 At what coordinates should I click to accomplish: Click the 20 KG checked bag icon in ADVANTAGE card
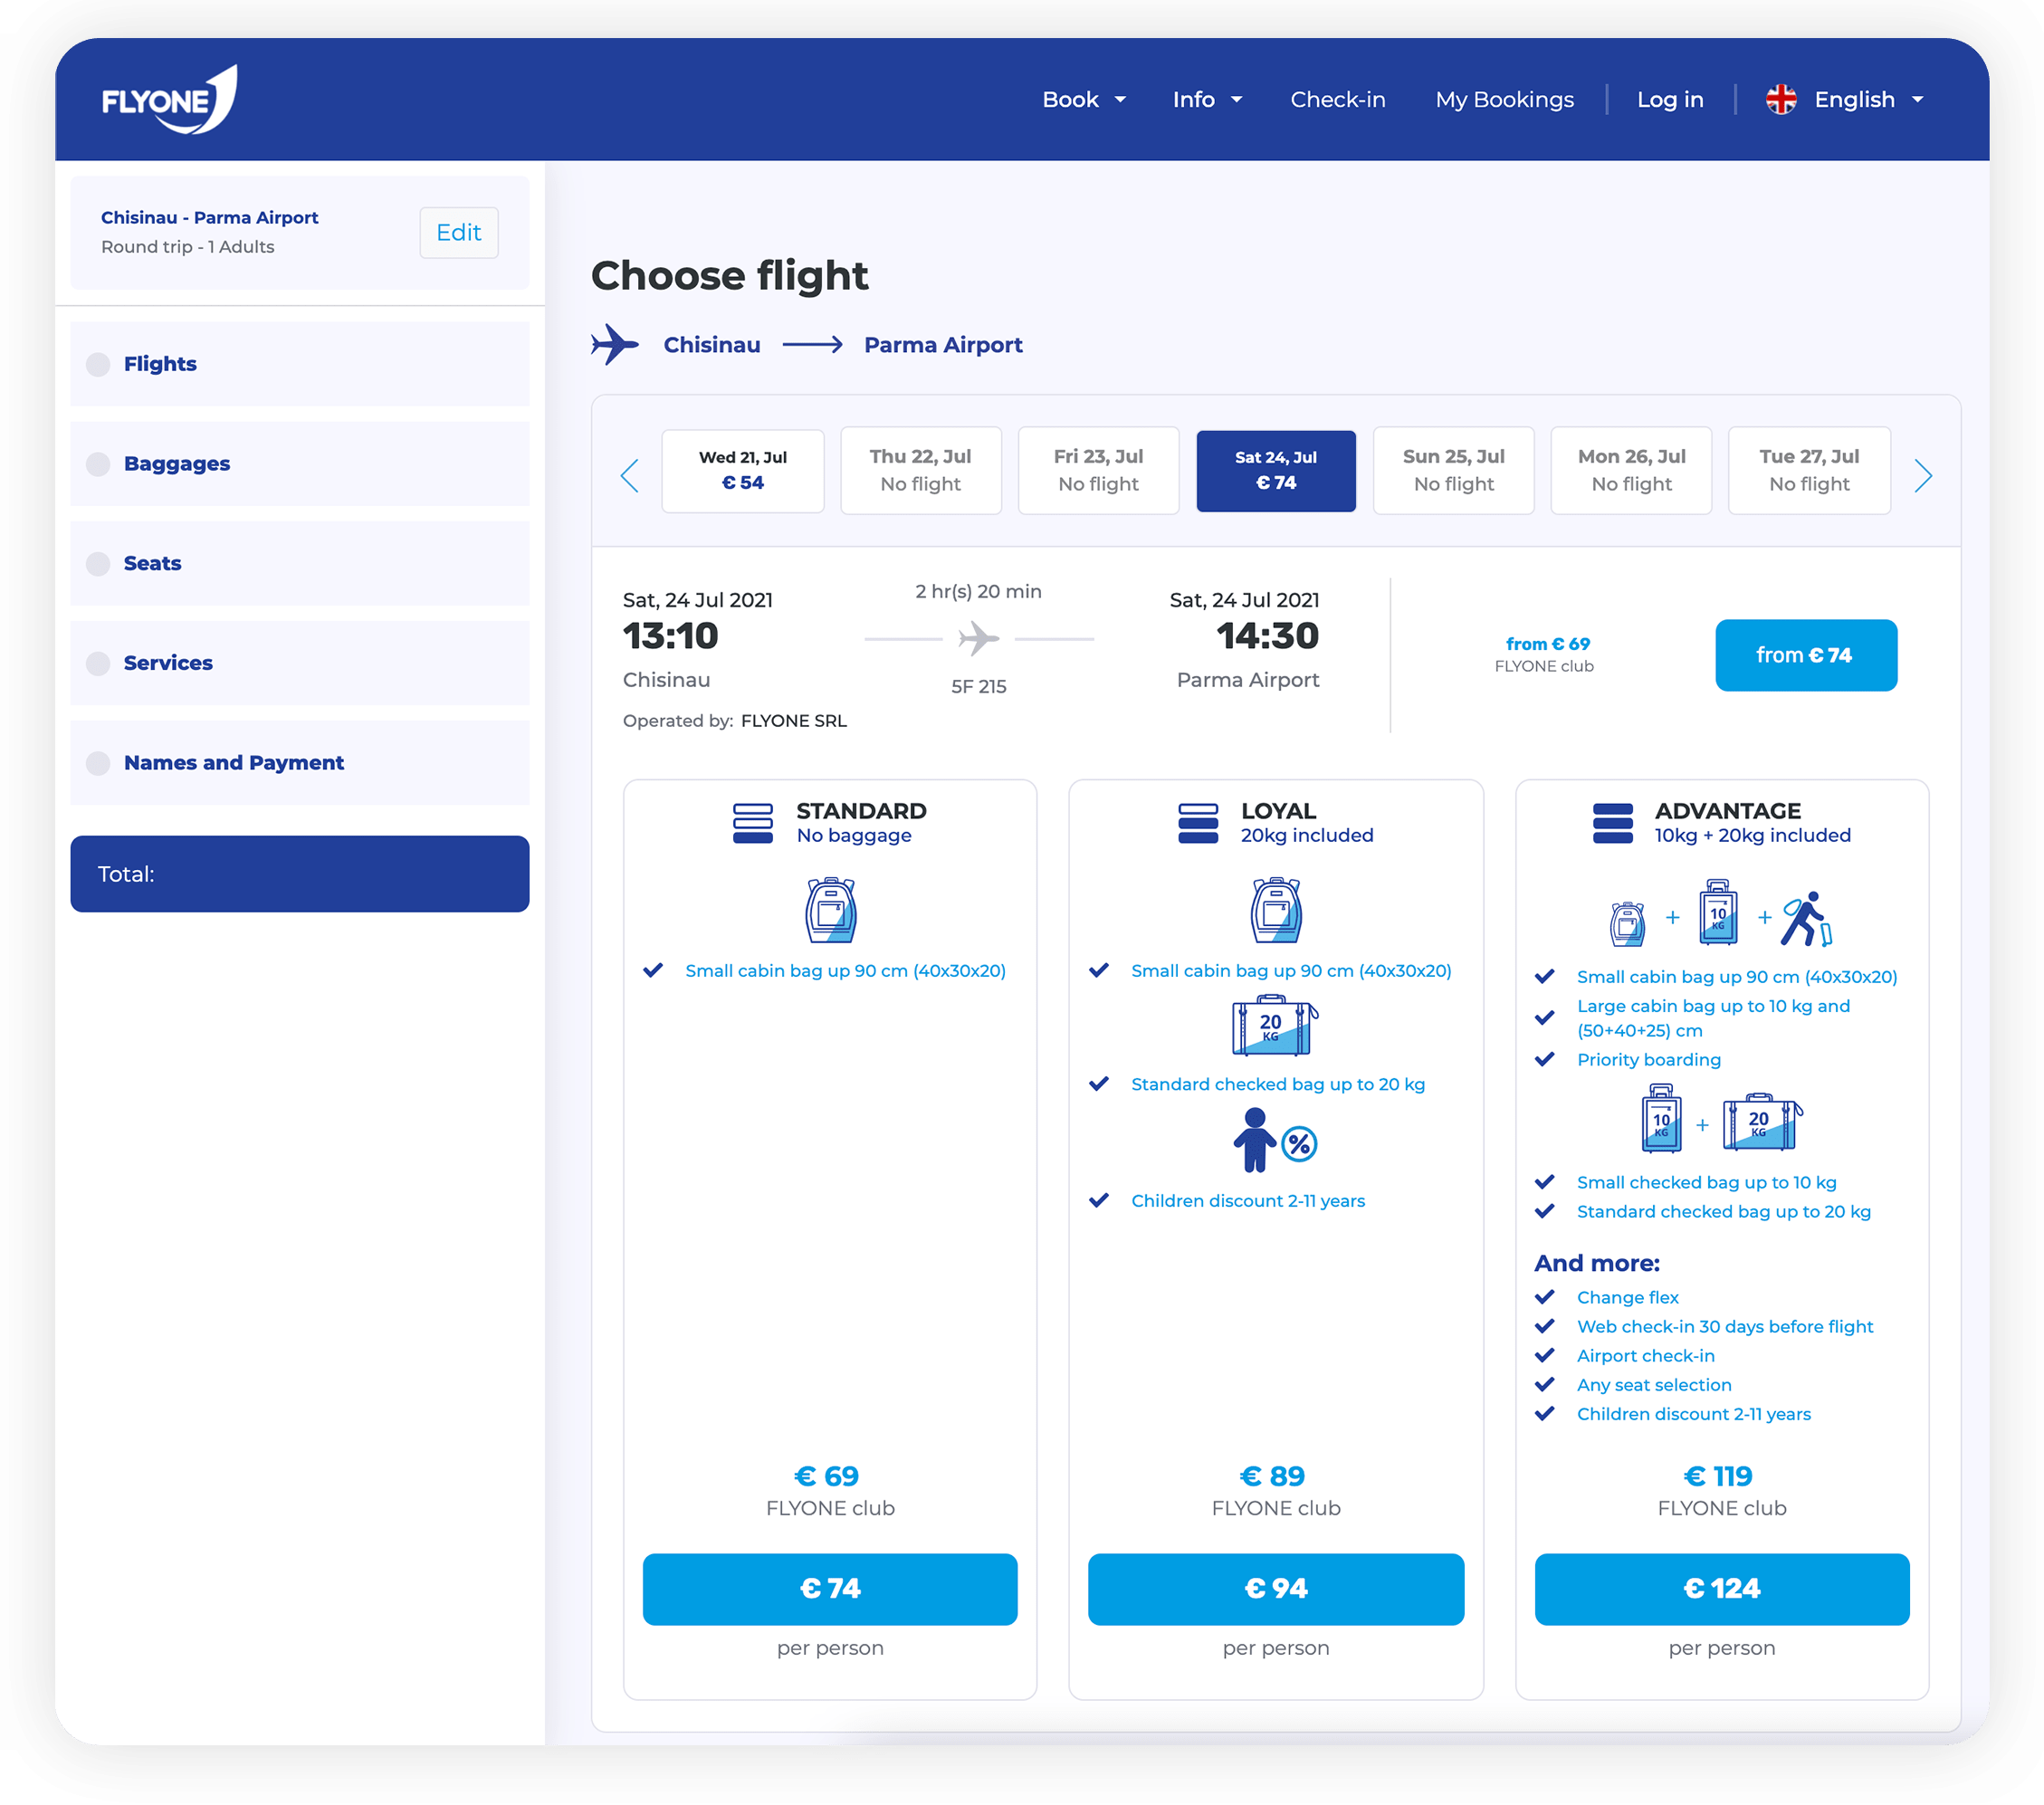click(1762, 1122)
